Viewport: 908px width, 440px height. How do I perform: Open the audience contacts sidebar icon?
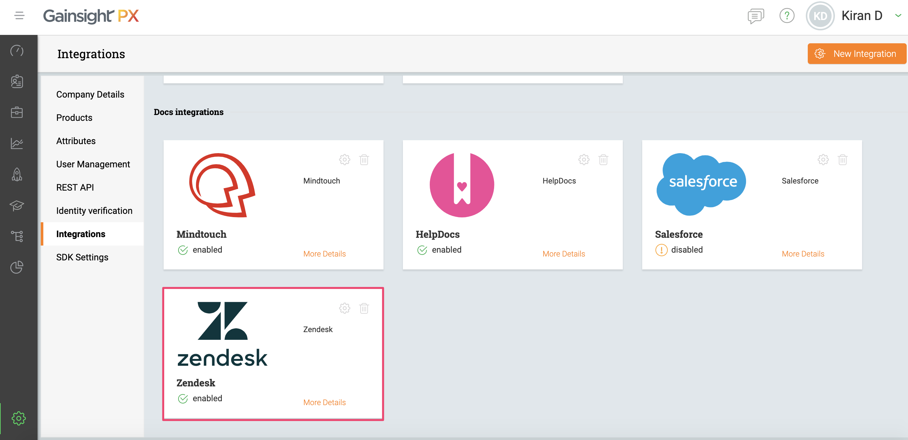tap(16, 81)
